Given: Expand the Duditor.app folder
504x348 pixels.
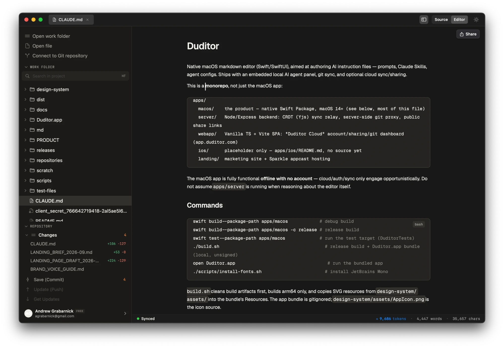Looking at the screenshot, I should click(x=25, y=120).
